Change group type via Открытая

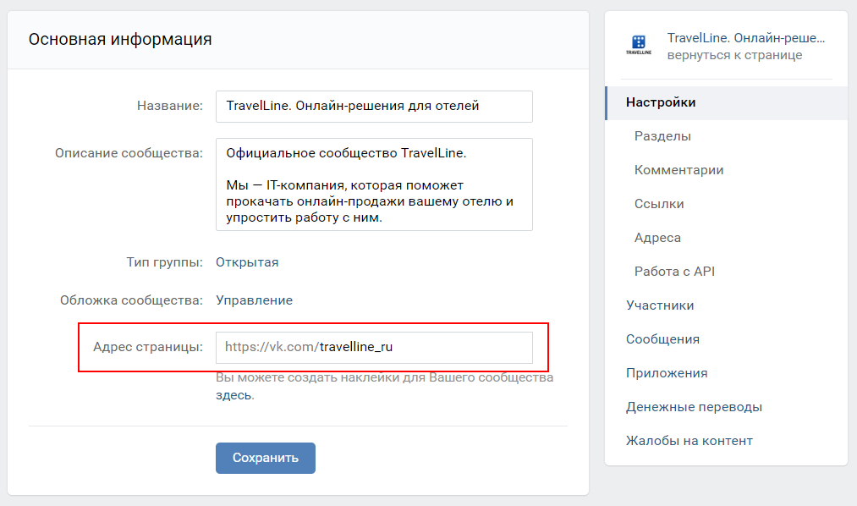tap(247, 262)
